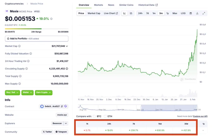Viewport: 212px width, 136px height.
Task: Toggle BTC comparison checkbox
Action: pos(94,116)
